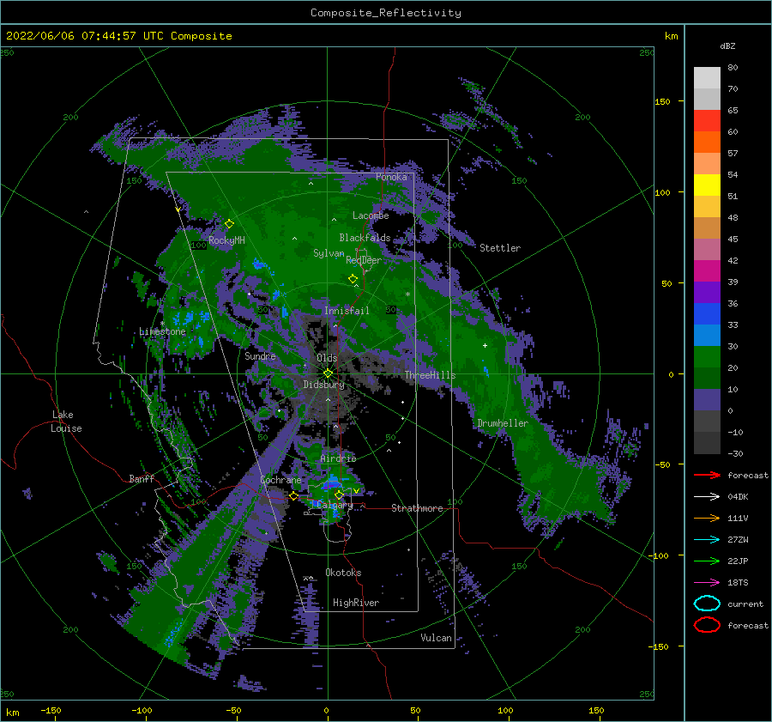
Task: Click the -100 tick on bottom axis
Action: click(142, 711)
